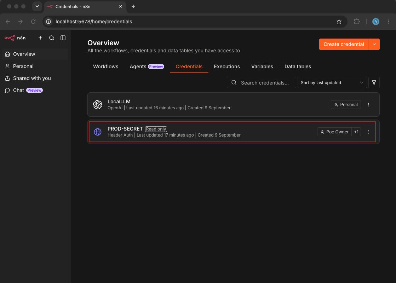Open the credentials filter funnel icon

pyautogui.click(x=374, y=82)
